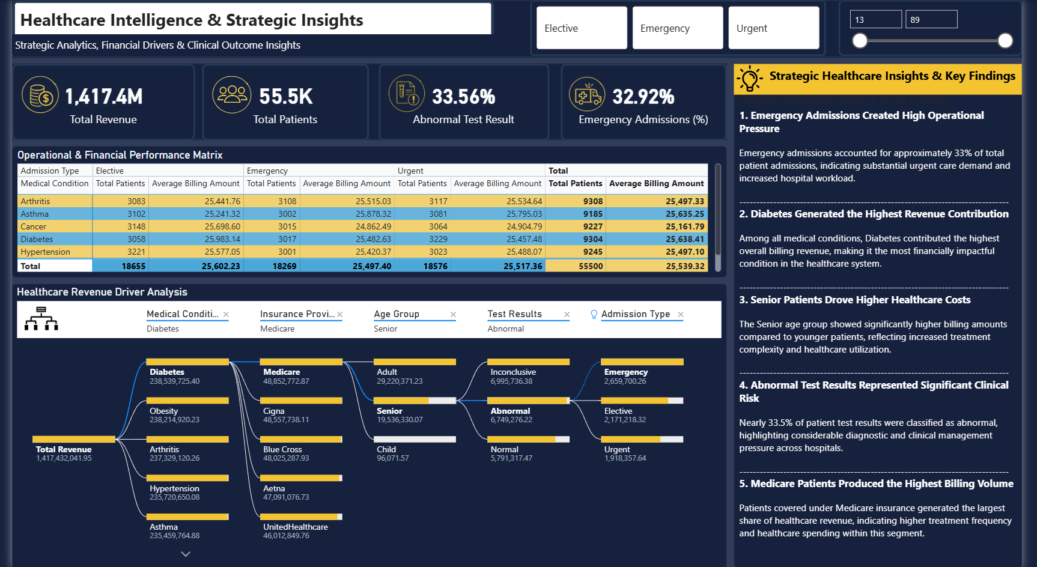Screen dimensions: 1037x567
Task: Select the Diabetes node in the tree
Action: [187, 372]
